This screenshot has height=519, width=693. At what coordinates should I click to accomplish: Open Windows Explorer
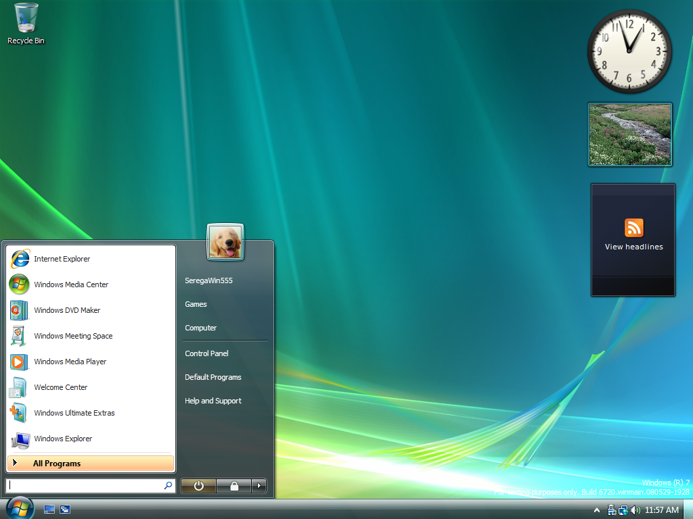[x=62, y=439]
